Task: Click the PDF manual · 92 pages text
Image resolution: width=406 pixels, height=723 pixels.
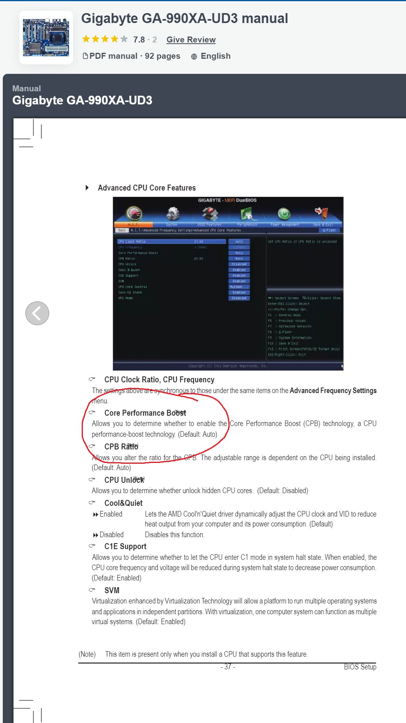Action: pos(135,56)
